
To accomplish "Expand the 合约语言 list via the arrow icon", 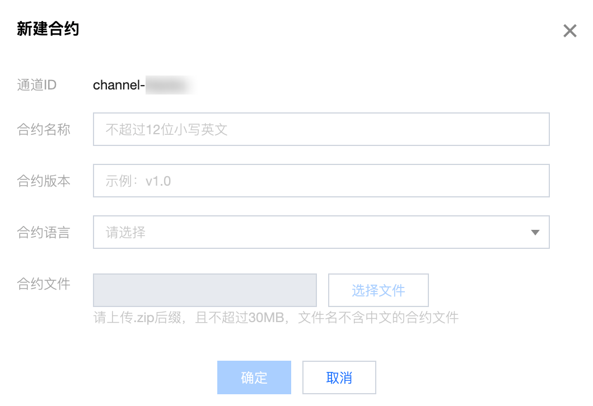I will [535, 233].
